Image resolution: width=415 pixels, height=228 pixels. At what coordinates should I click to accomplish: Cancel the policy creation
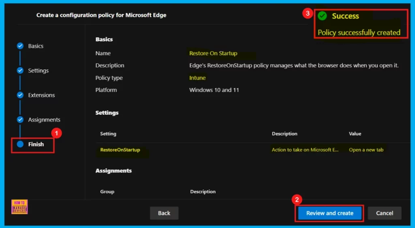click(x=385, y=213)
